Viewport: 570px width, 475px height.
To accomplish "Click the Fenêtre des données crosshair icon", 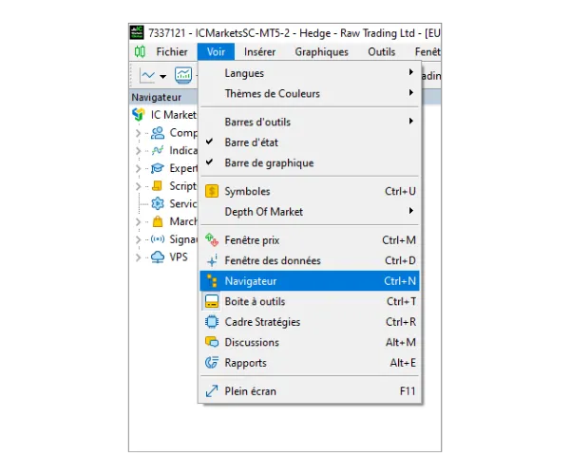I will click(212, 260).
